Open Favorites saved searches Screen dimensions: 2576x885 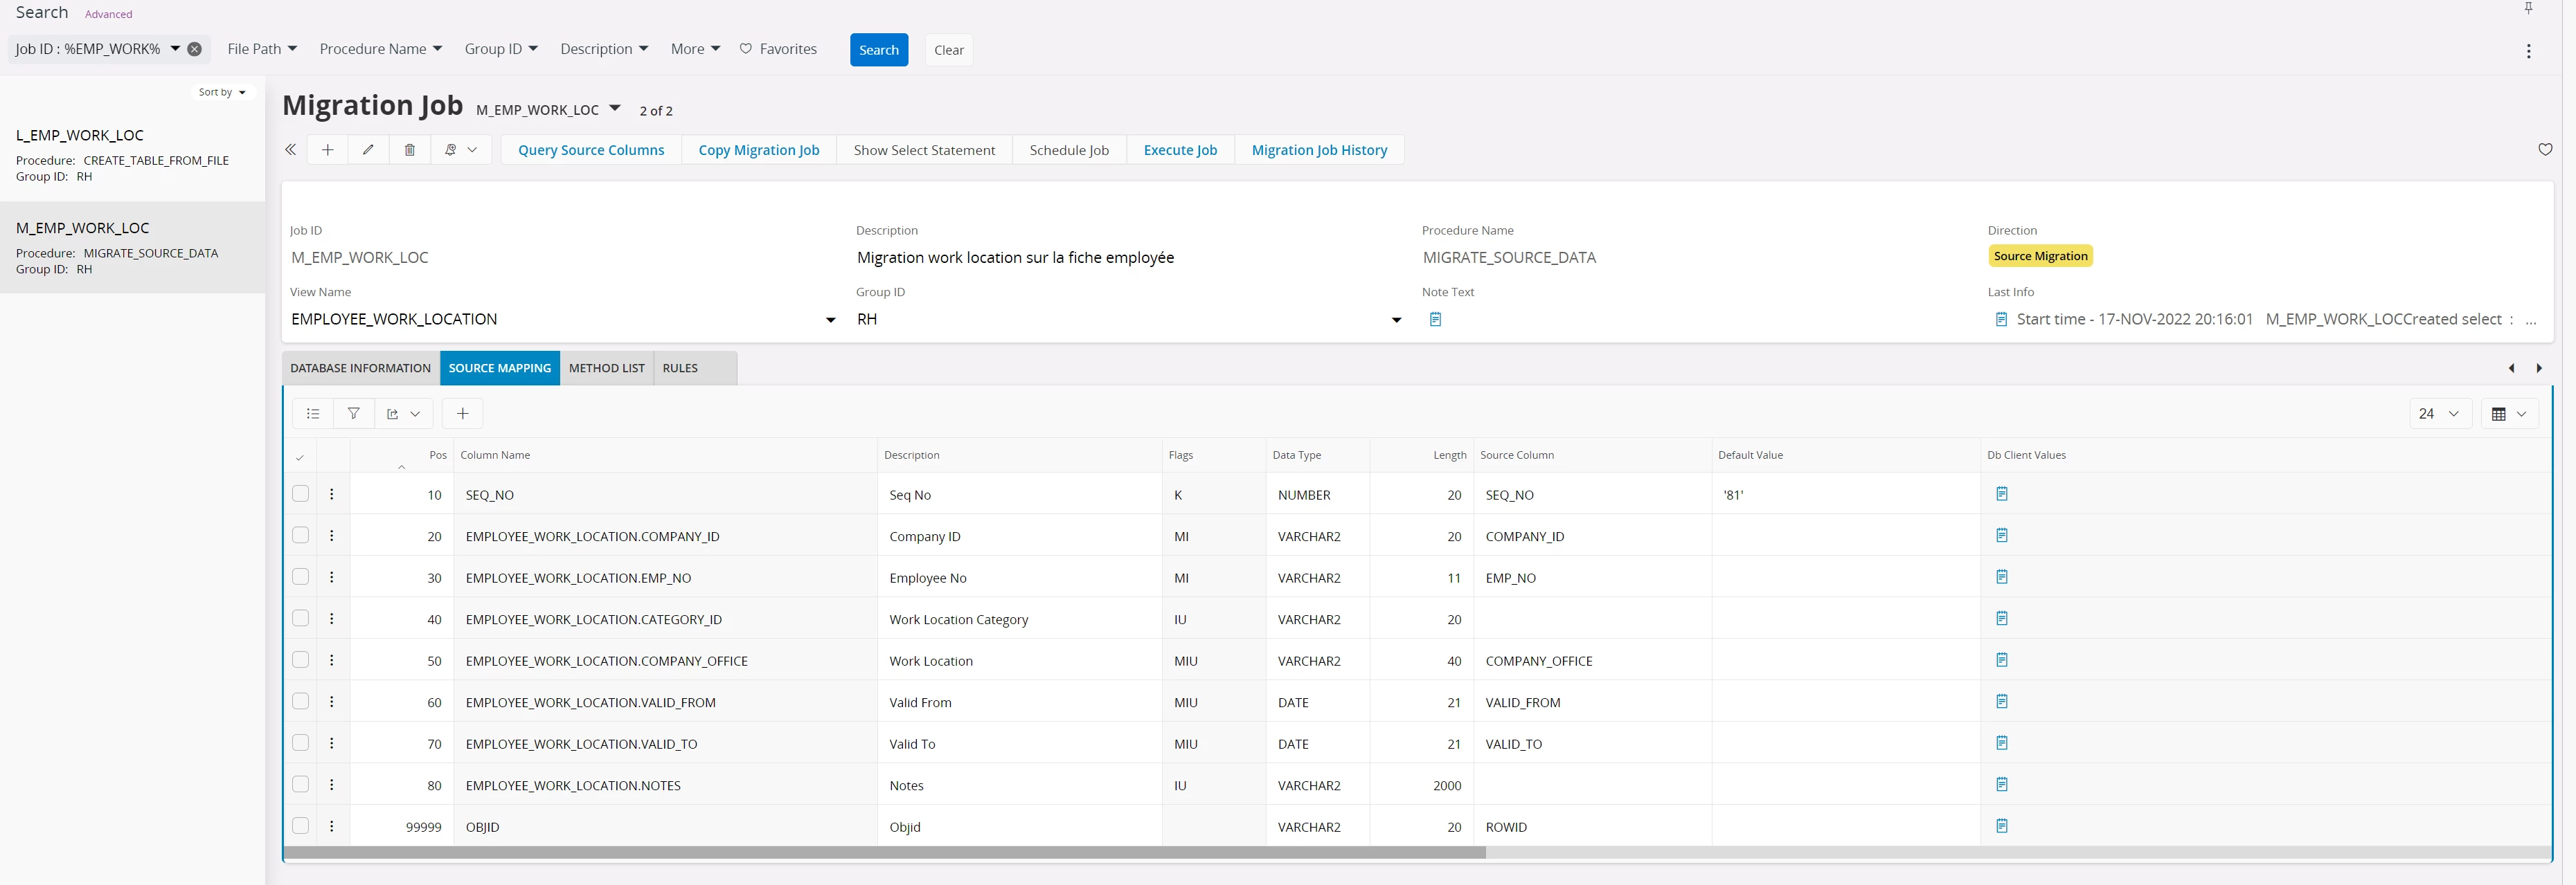(x=778, y=49)
